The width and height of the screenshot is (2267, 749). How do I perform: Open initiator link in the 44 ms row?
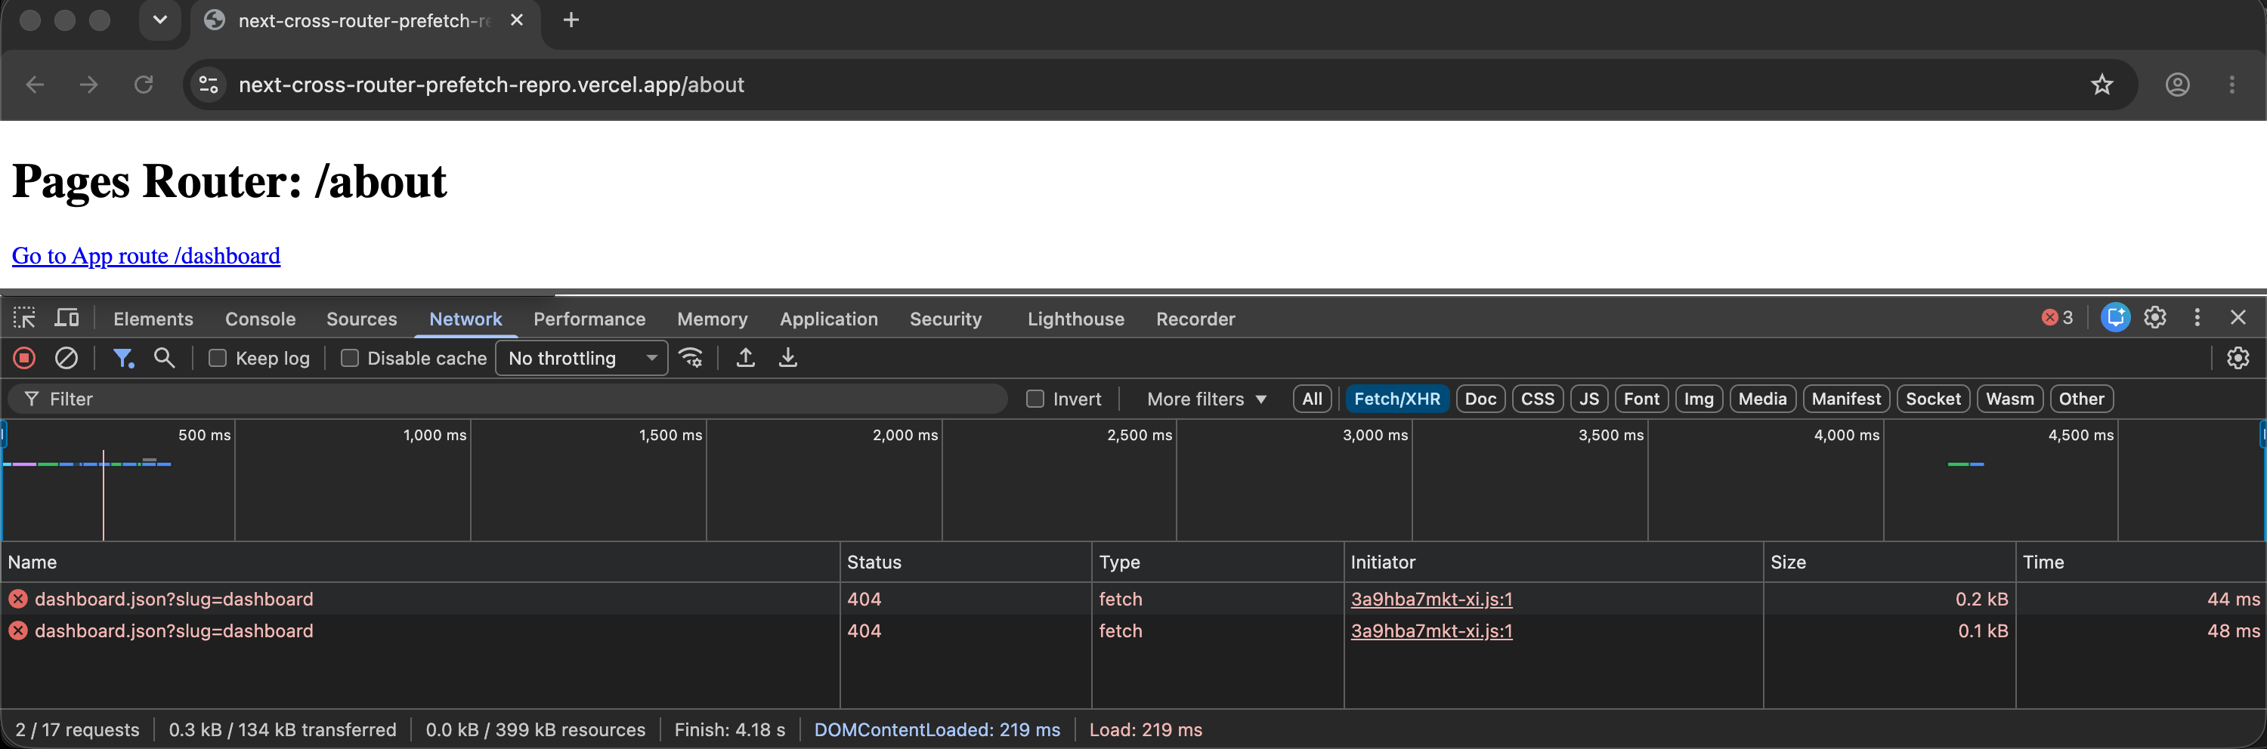1431,599
